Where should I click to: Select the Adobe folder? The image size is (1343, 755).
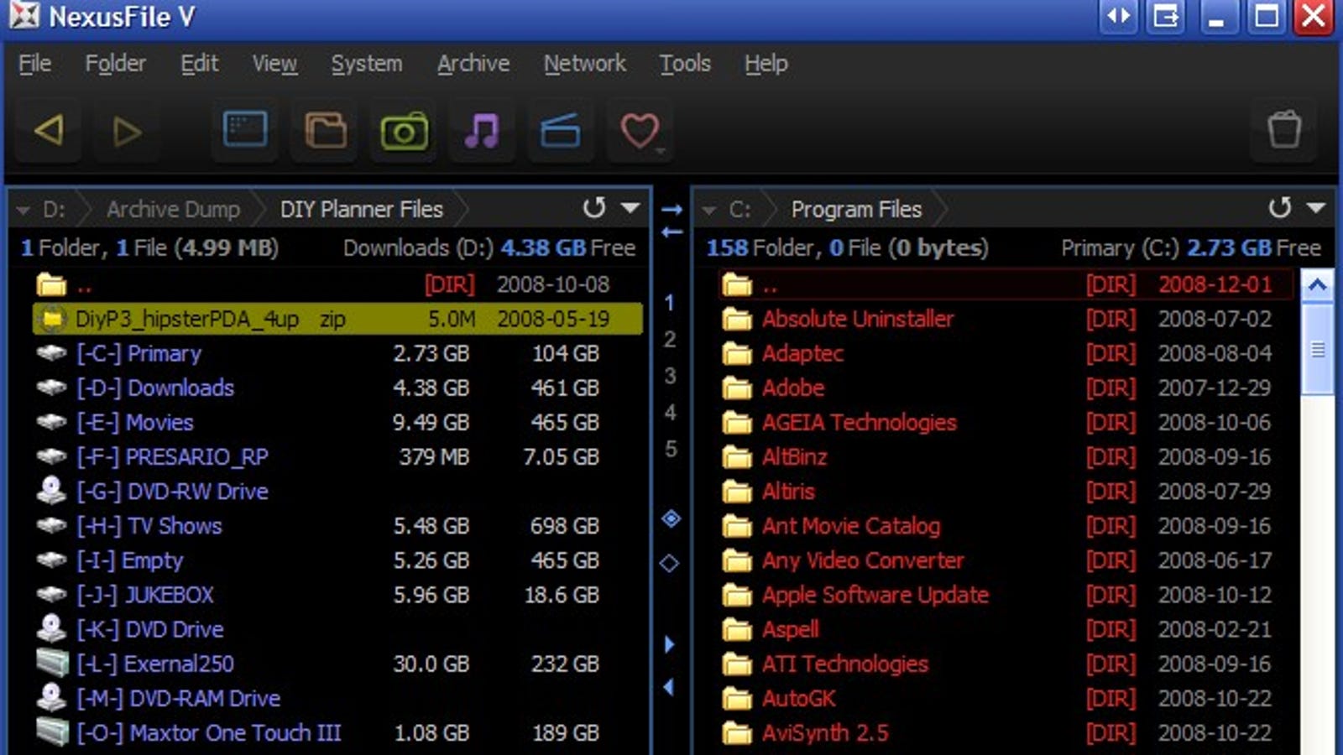[x=1006, y=388]
